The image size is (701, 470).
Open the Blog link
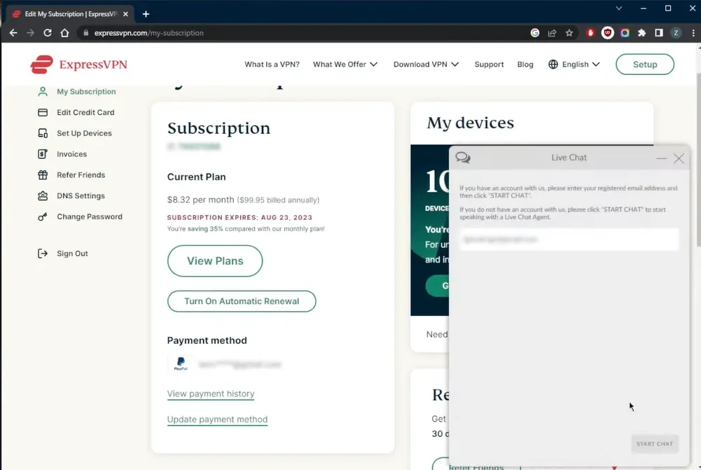525,64
